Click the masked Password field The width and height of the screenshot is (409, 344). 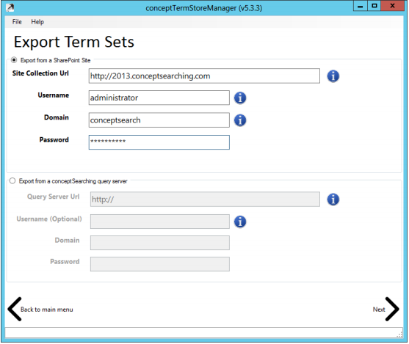click(159, 142)
